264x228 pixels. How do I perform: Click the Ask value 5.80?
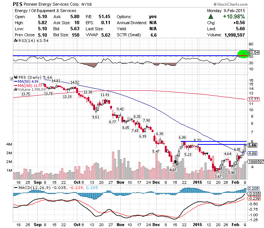pyautogui.click(x=75, y=17)
